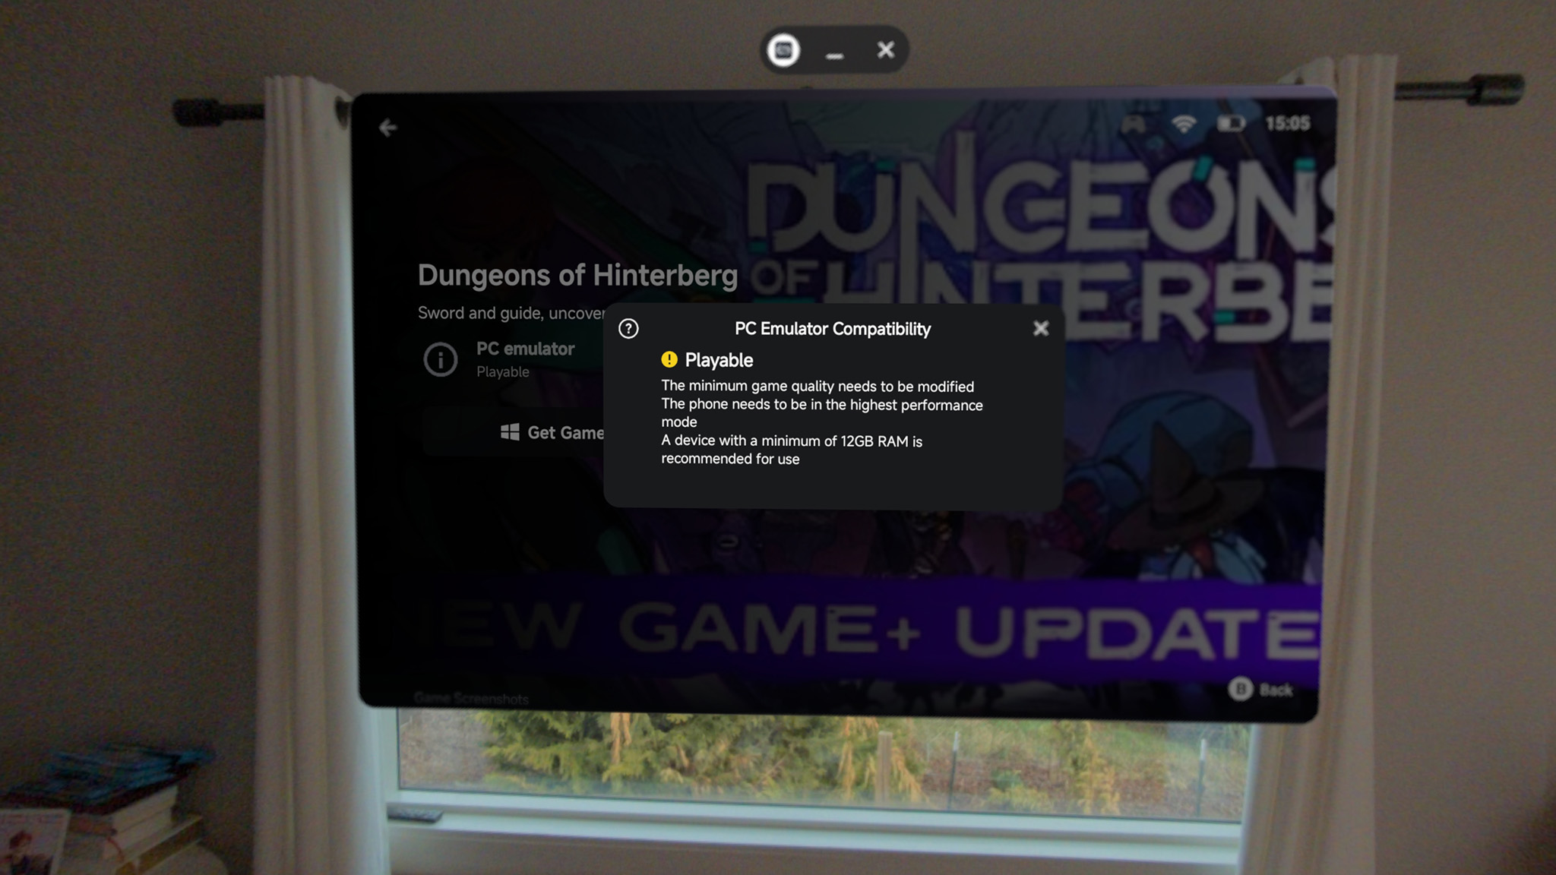Click the Dungeons of Hinterberg title text
1556x875 pixels.
pyautogui.click(x=577, y=275)
